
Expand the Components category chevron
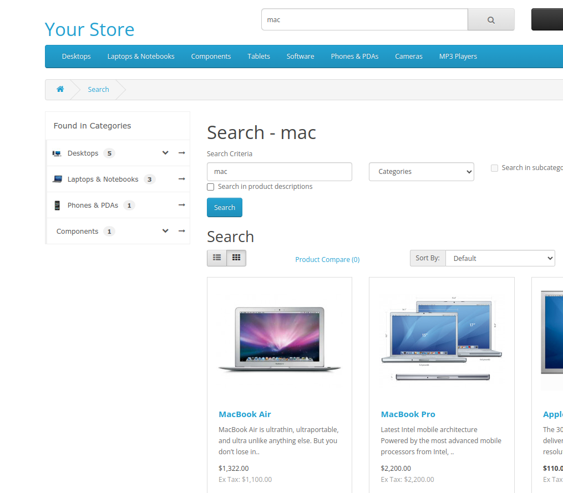(x=165, y=231)
